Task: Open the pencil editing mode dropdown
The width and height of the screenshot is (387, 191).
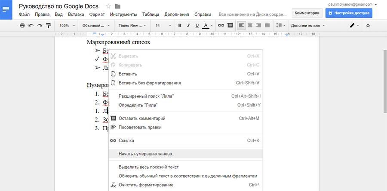Action: pos(354,26)
